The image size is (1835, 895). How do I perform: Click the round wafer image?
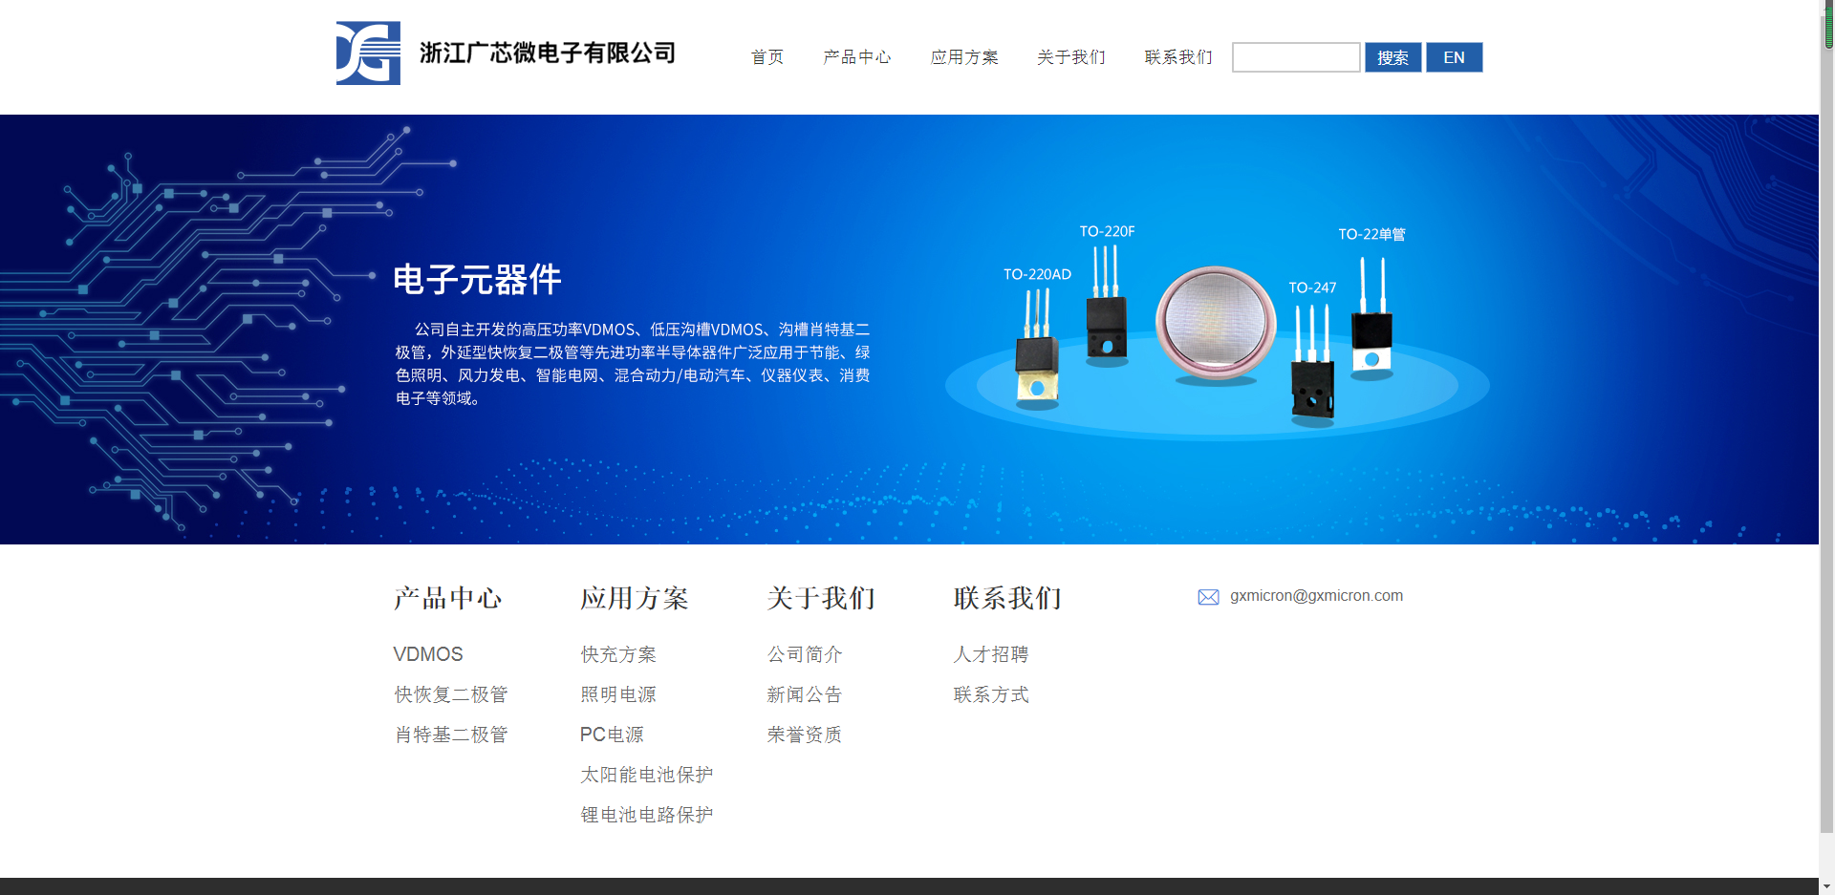(1216, 323)
